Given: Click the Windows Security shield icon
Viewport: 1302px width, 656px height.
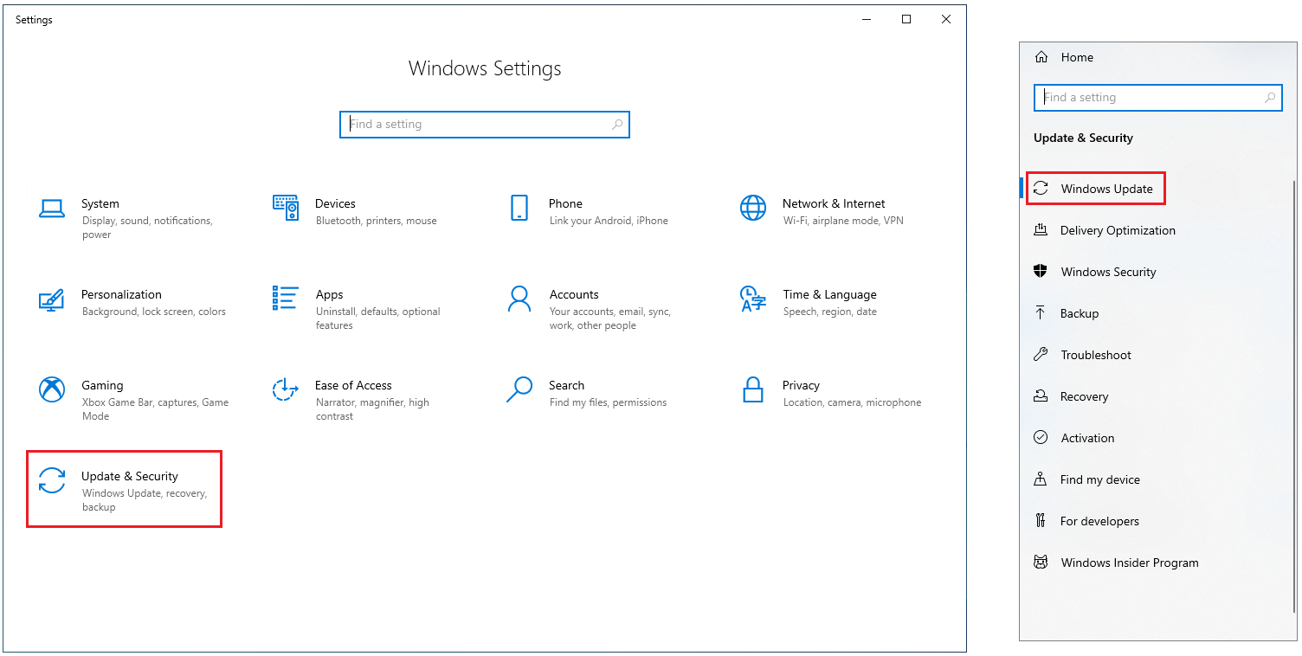Looking at the screenshot, I should [x=1041, y=272].
